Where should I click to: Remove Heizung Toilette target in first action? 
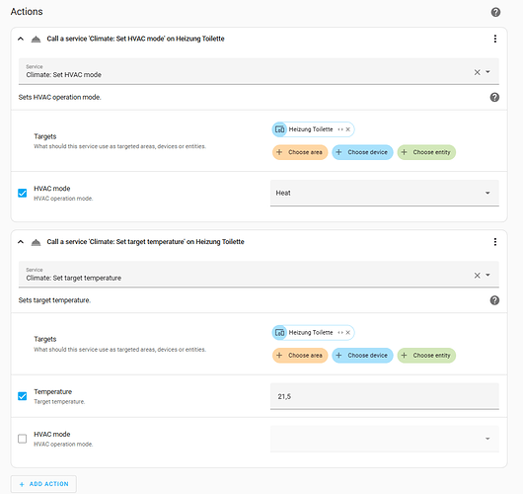click(348, 129)
